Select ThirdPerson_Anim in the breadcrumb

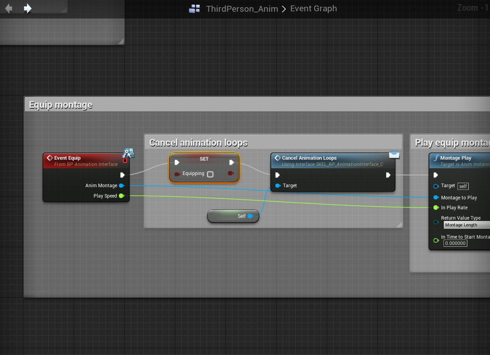coord(242,9)
